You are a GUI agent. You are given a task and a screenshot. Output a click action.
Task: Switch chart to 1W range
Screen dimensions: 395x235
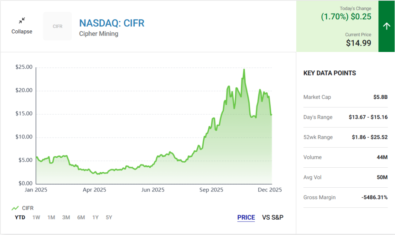pyautogui.click(x=36, y=217)
